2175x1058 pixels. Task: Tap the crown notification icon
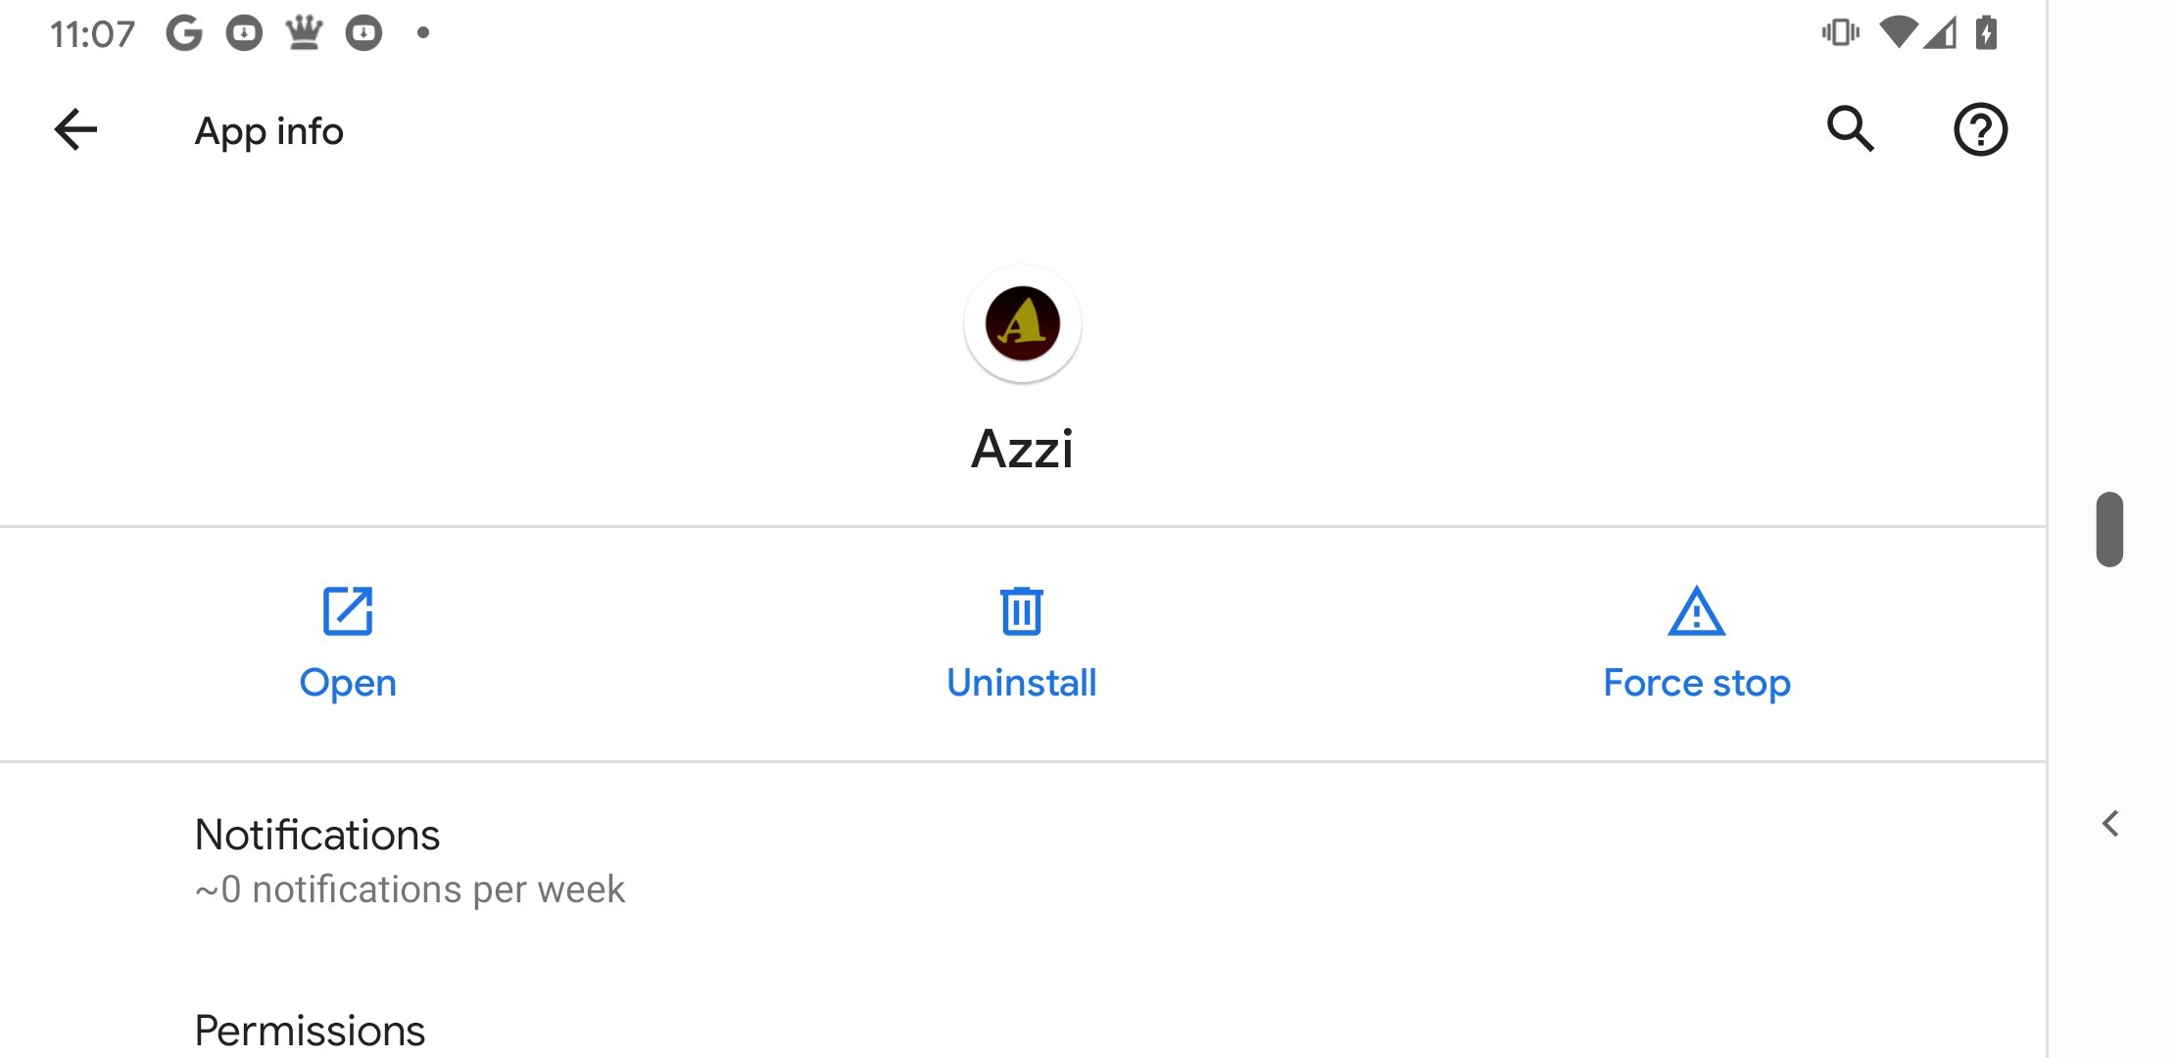tap(304, 33)
